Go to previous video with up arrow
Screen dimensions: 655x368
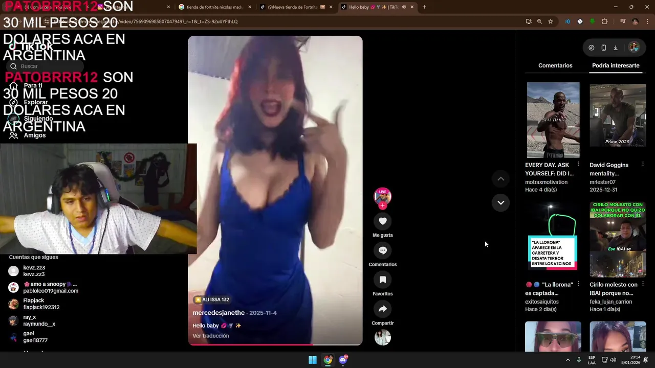[501, 178]
